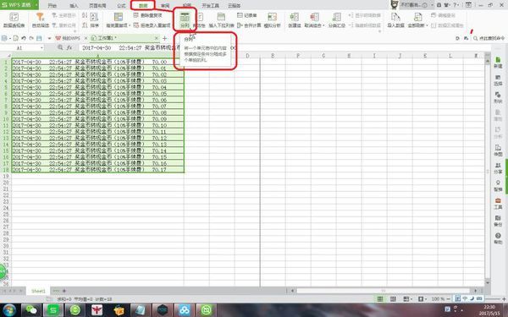This screenshot has width=508, height=317.
Task: Switch to the 开始 ribbon tab
Action: (x=52, y=6)
